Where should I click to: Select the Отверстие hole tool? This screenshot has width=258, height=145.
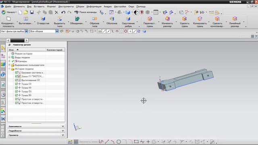43,21
